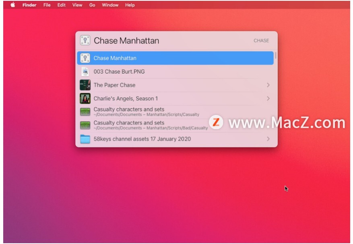Select Casualty characters in Scripts/Bad/Casualty

coord(175,125)
